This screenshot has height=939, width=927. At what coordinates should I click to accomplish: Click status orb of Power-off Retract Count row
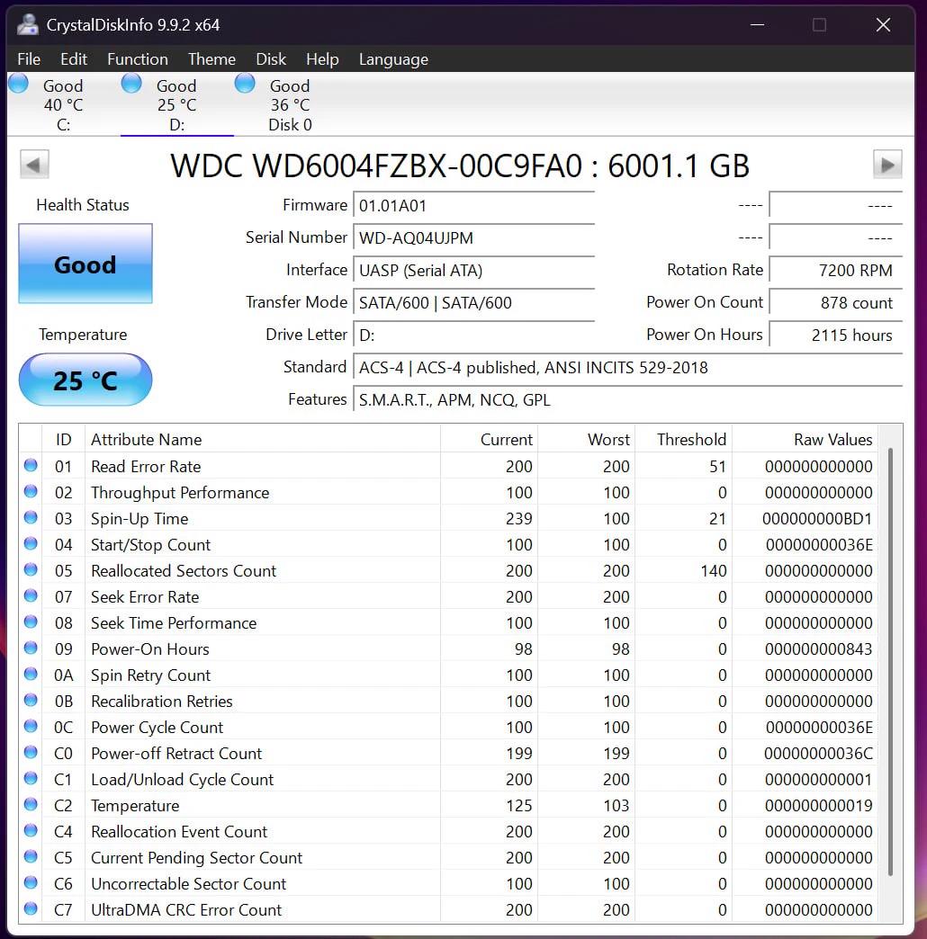point(31,752)
